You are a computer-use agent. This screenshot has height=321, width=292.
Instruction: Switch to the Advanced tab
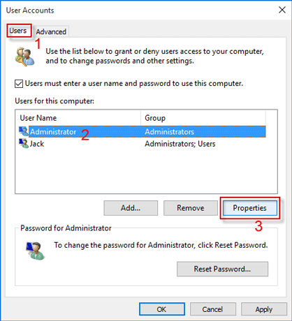51,31
